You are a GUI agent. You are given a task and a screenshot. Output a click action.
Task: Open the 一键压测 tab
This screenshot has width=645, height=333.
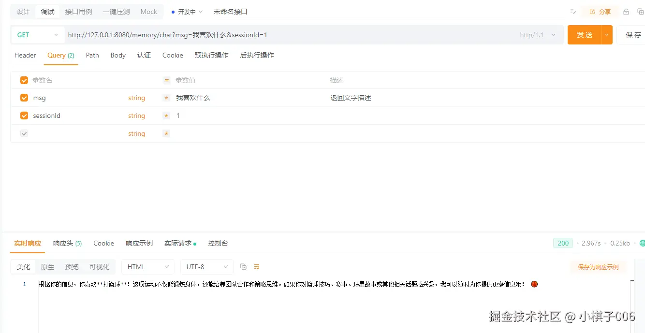(116, 12)
